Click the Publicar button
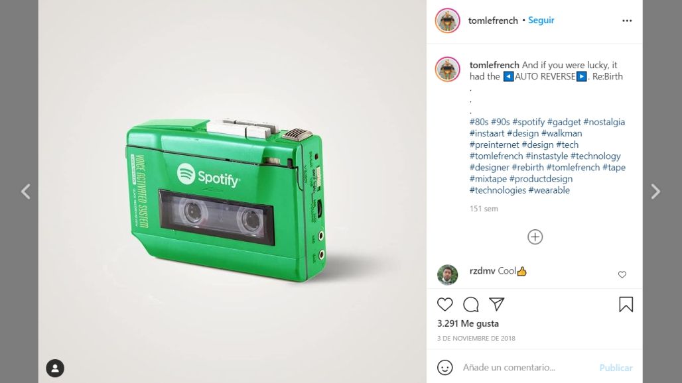This screenshot has height=383, width=682. [x=616, y=368]
